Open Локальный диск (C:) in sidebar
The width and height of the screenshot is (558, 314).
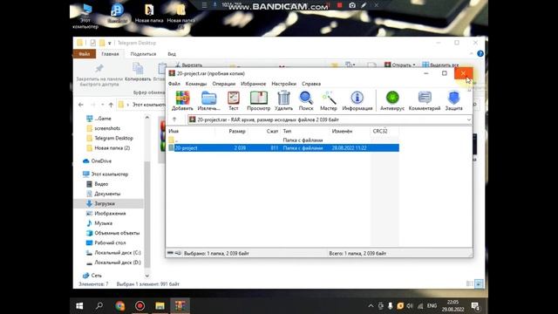(x=118, y=252)
